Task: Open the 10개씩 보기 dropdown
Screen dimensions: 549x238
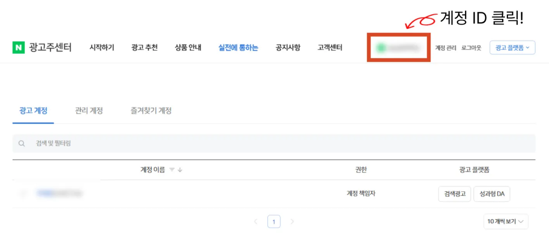Action: pyautogui.click(x=506, y=221)
